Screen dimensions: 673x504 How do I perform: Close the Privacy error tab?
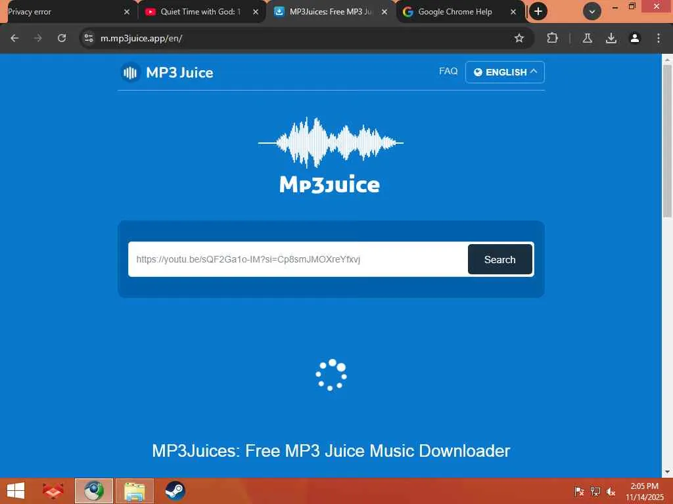(x=127, y=12)
